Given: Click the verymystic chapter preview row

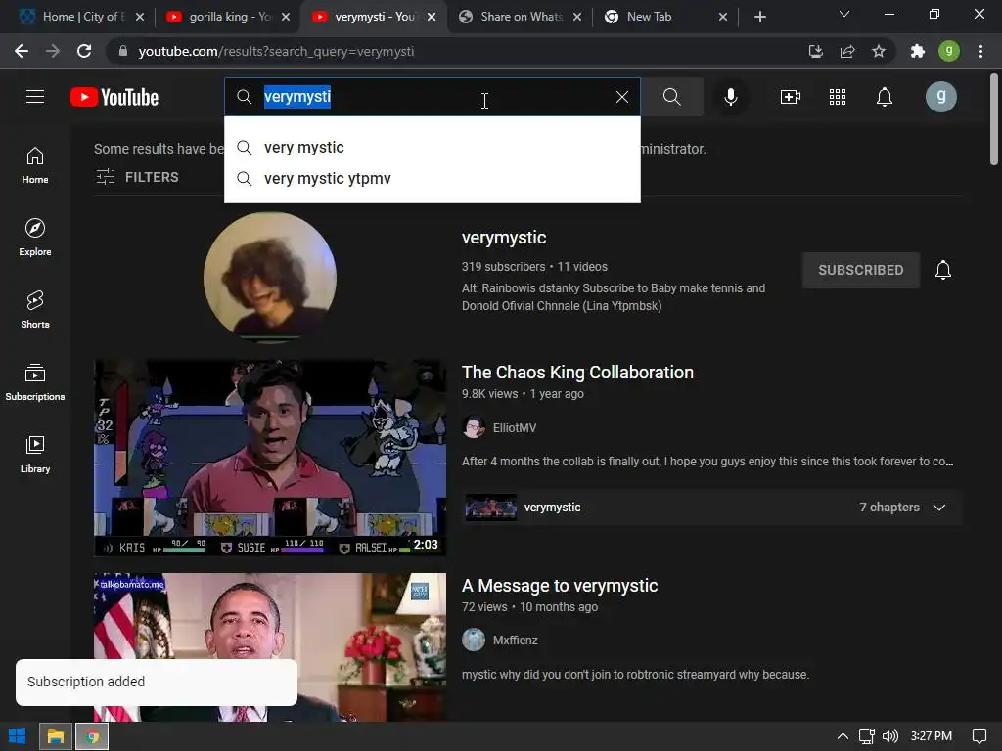Looking at the screenshot, I should point(712,508).
